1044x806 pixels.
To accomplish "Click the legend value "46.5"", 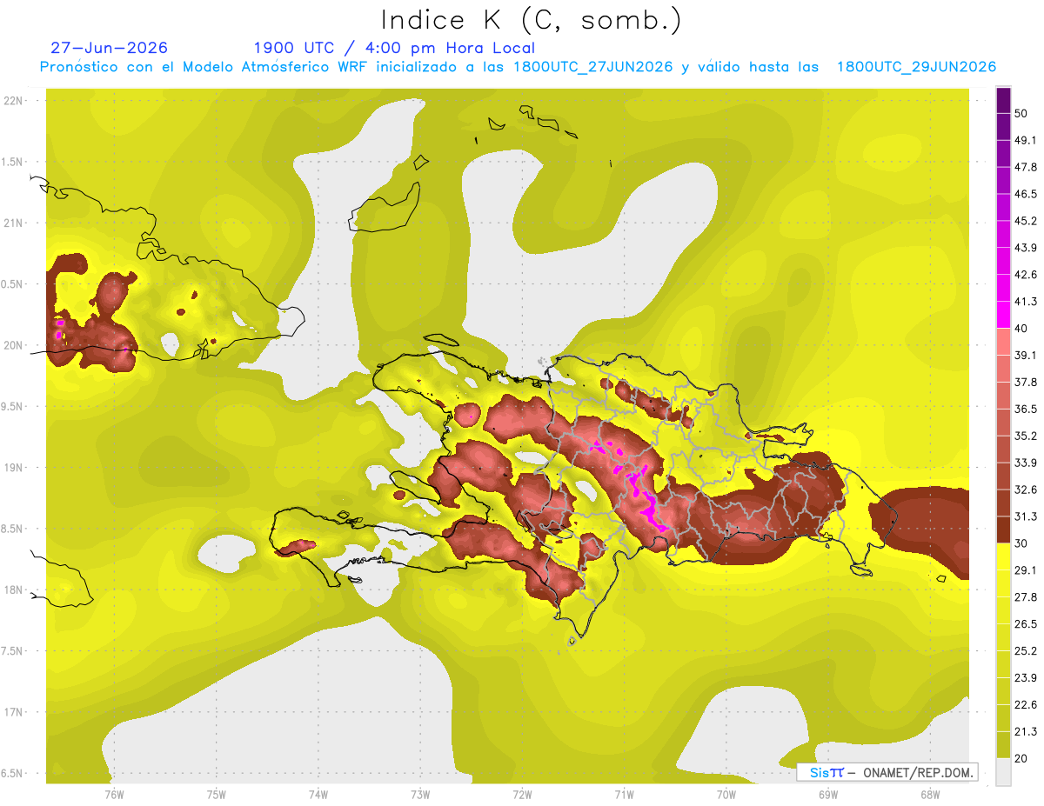I will coord(1026,194).
